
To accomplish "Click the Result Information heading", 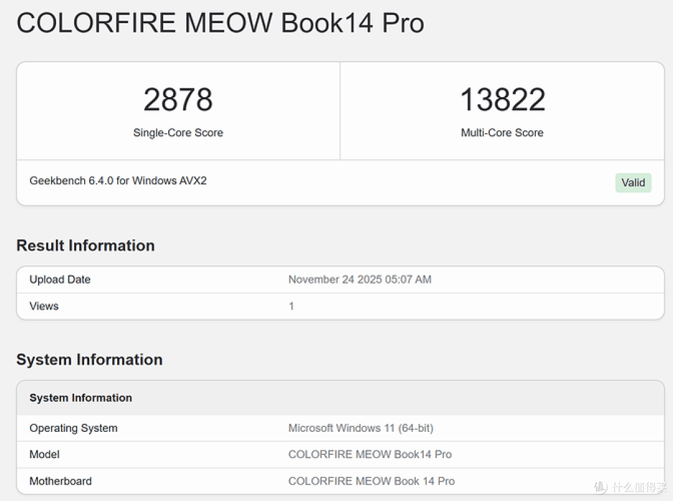I will (85, 246).
